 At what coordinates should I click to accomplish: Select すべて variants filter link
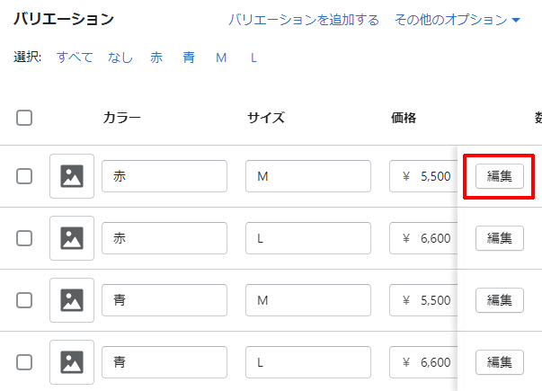tap(75, 57)
